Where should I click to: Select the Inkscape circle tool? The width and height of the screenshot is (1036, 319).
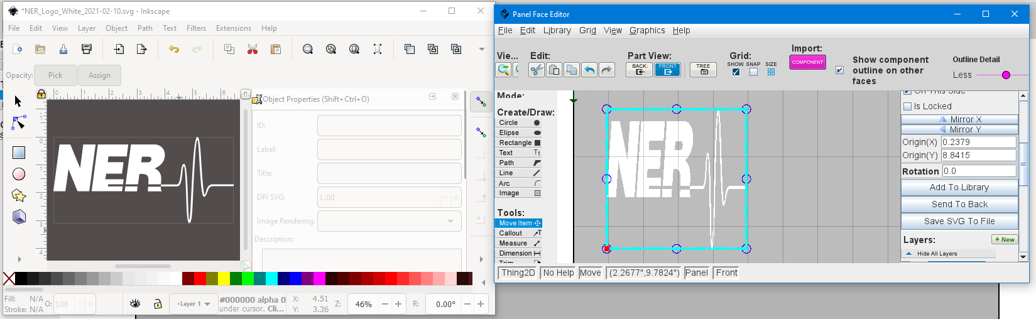click(x=19, y=174)
